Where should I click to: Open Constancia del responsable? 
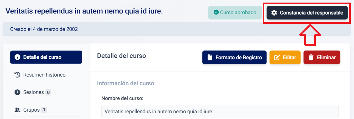tap(307, 13)
